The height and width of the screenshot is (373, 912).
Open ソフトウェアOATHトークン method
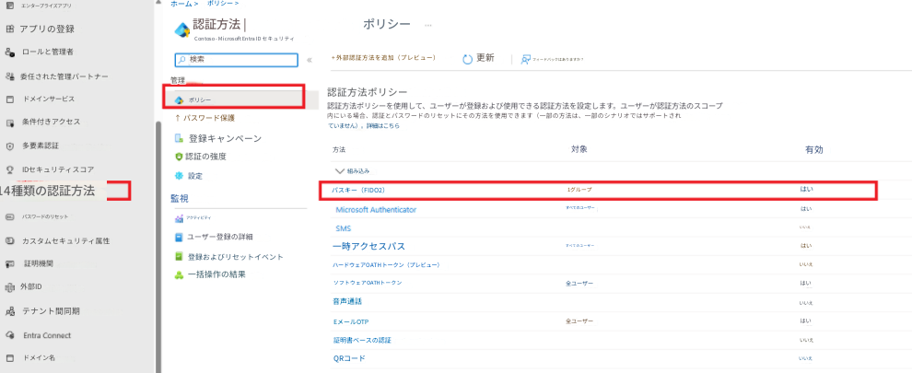pyautogui.click(x=367, y=283)
